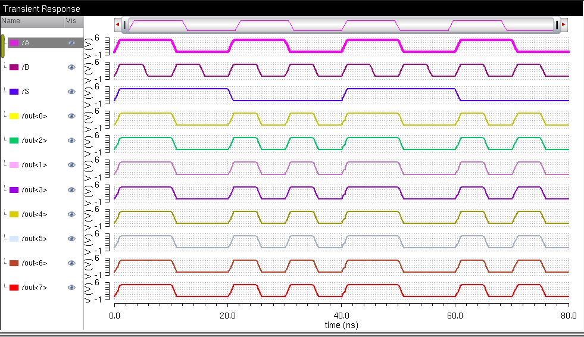Click the time (ns) axis label
Screen dimensions: 584x337
(x=341, y=325)
